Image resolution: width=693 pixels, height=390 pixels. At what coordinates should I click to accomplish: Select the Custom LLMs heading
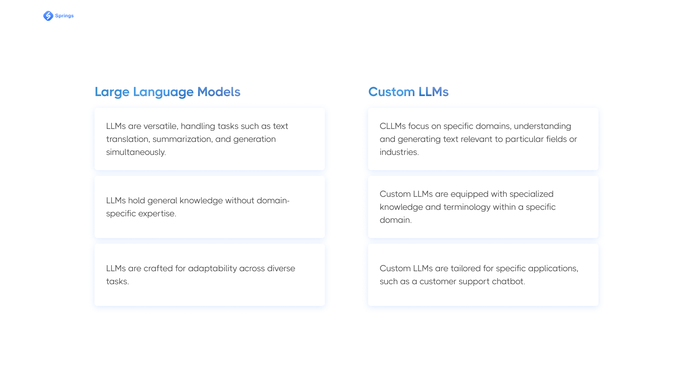coord(408,92)
